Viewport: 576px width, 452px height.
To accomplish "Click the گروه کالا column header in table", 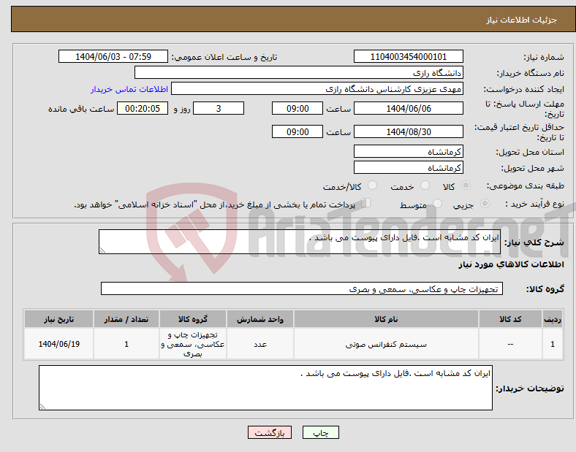I will pos(193,319).
